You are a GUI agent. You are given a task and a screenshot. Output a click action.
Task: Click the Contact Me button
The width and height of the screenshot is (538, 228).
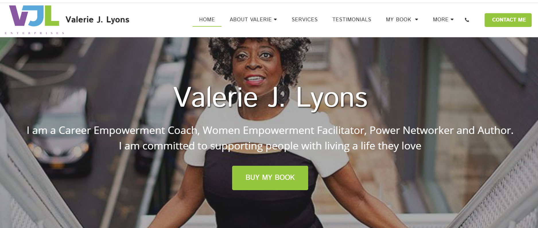508,20
